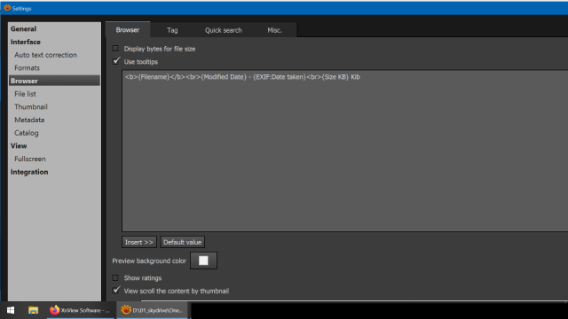Open File Explorer from the taskbar
This screenshot has height=319, width=568.
point(34,310)
